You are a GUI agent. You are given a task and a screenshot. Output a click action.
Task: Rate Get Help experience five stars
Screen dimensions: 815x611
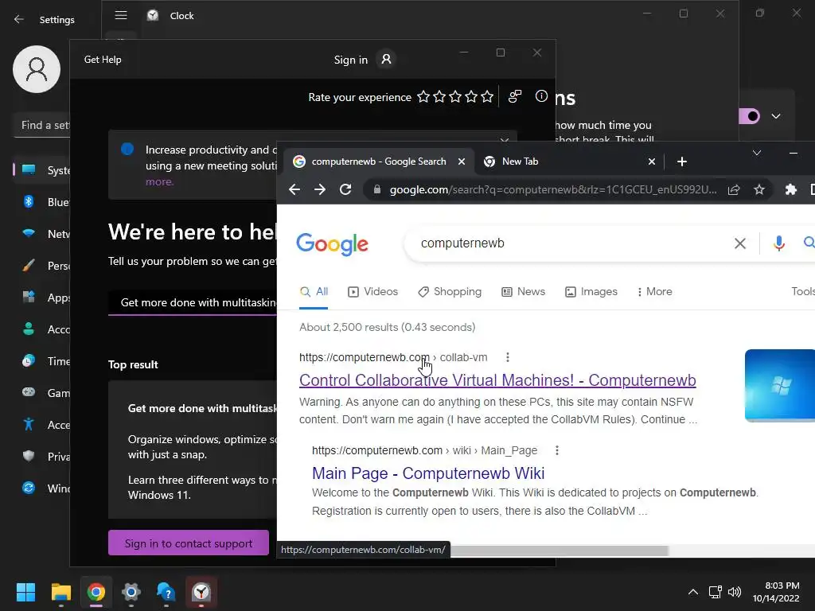pyautogui.click(x=487, y=96)
